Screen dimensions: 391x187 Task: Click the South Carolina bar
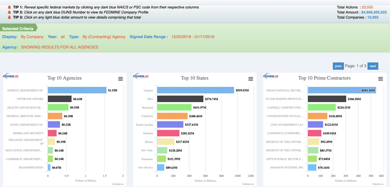[x=170, y=125]
